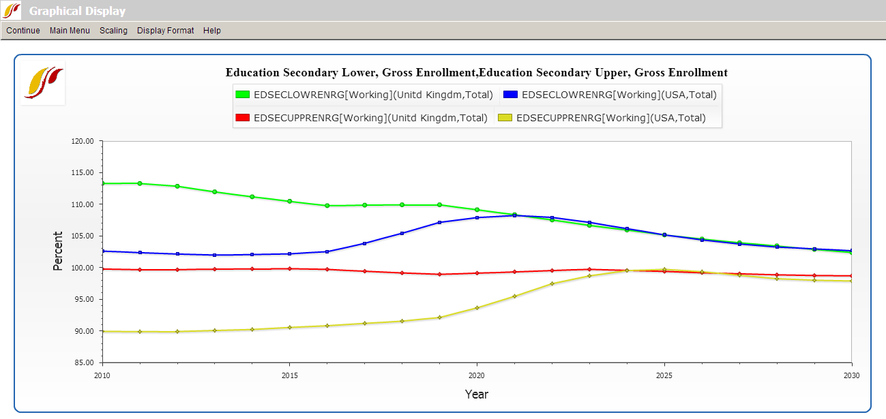This screenshot has height=419, width=886.
Task: Click the Year axis label
Action: [x=476, y=394]
